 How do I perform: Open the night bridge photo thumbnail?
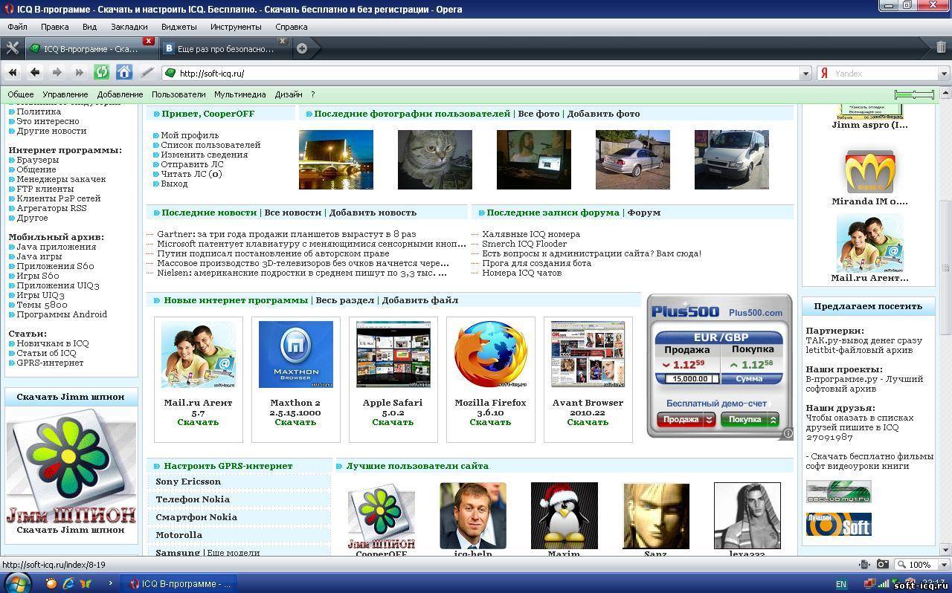tap(336, 160)
